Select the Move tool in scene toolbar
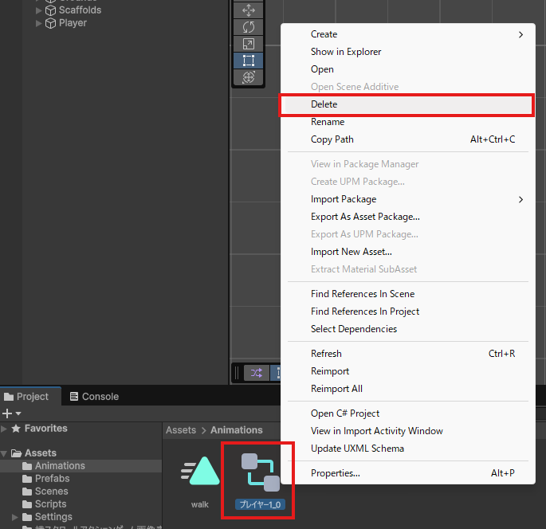This screenshot has height=529, width=546. tap(248, 10)
